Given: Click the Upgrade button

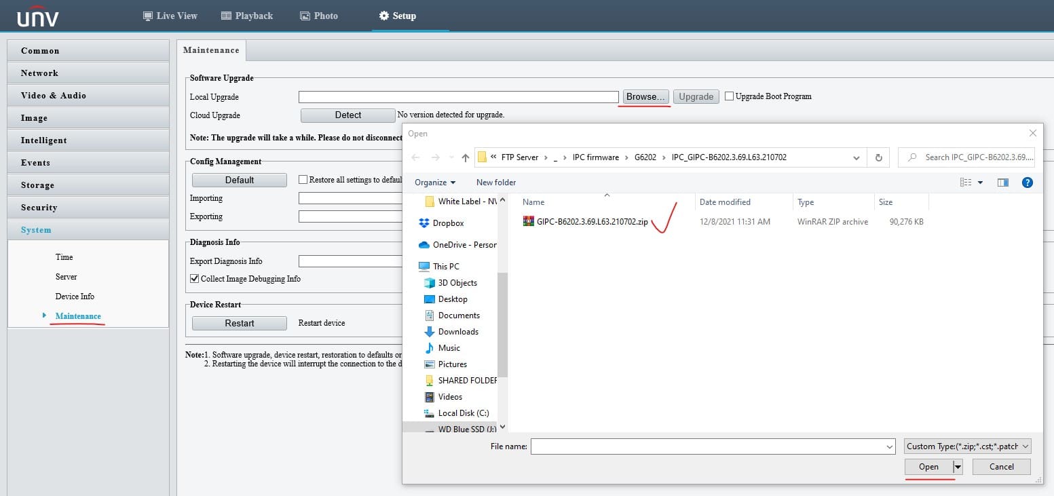Looking at the screenshot, I should (x=696, y=97).
